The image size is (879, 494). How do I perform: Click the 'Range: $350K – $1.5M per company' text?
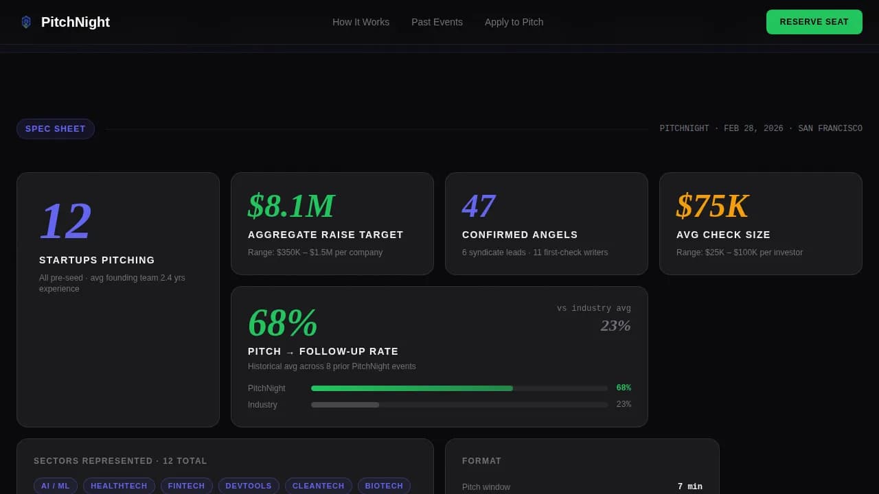click(315, 252)
